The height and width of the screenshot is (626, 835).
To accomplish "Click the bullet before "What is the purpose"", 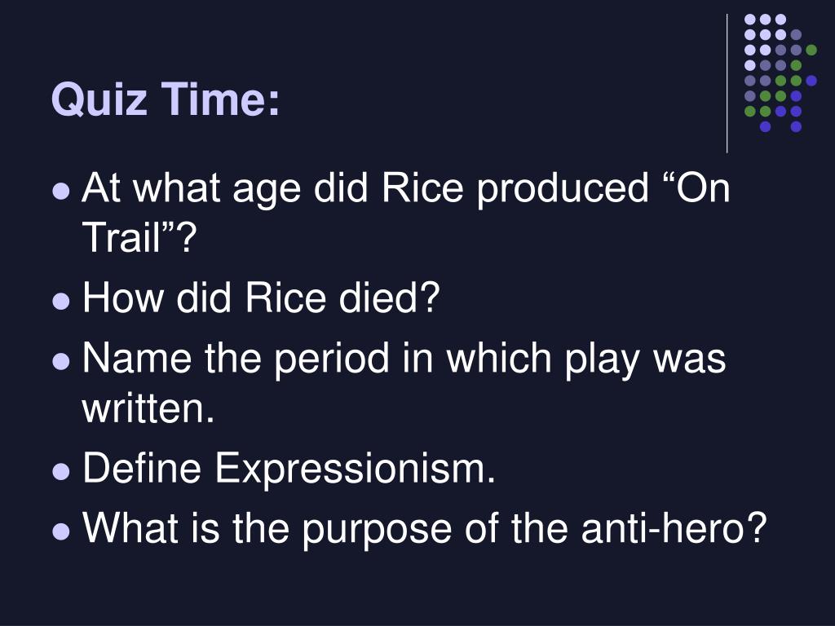I will coord(61,531).
